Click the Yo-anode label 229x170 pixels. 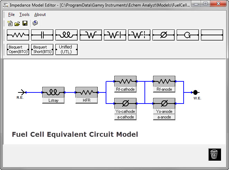click(164, 111)
